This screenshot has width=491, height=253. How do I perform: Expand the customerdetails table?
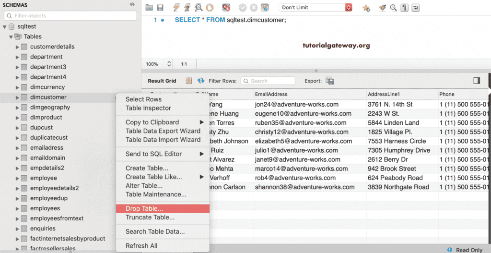(x=17, y=47)
